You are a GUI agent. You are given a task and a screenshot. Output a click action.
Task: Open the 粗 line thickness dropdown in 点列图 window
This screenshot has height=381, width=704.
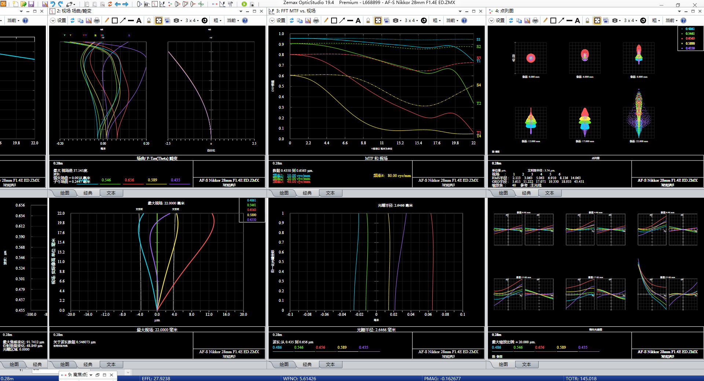(656, 21)
